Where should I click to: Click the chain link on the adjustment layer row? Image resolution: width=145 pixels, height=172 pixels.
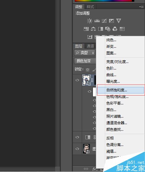pos(94,137)
